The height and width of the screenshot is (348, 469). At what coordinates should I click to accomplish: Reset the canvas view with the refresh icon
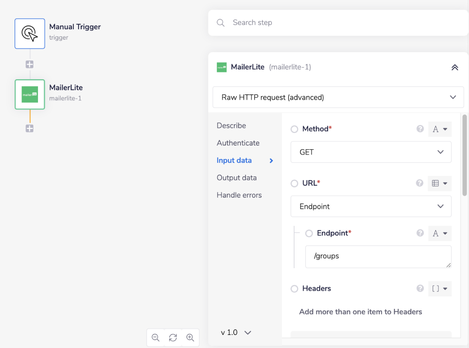point(173,338)
